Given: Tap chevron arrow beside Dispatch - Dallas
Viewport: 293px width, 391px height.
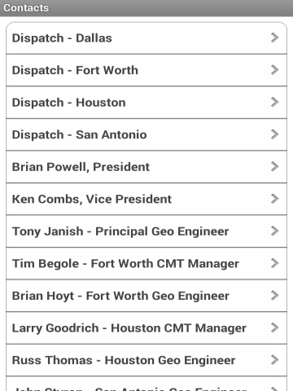Looking at the screenshot, I should click(x=274, y=37).
